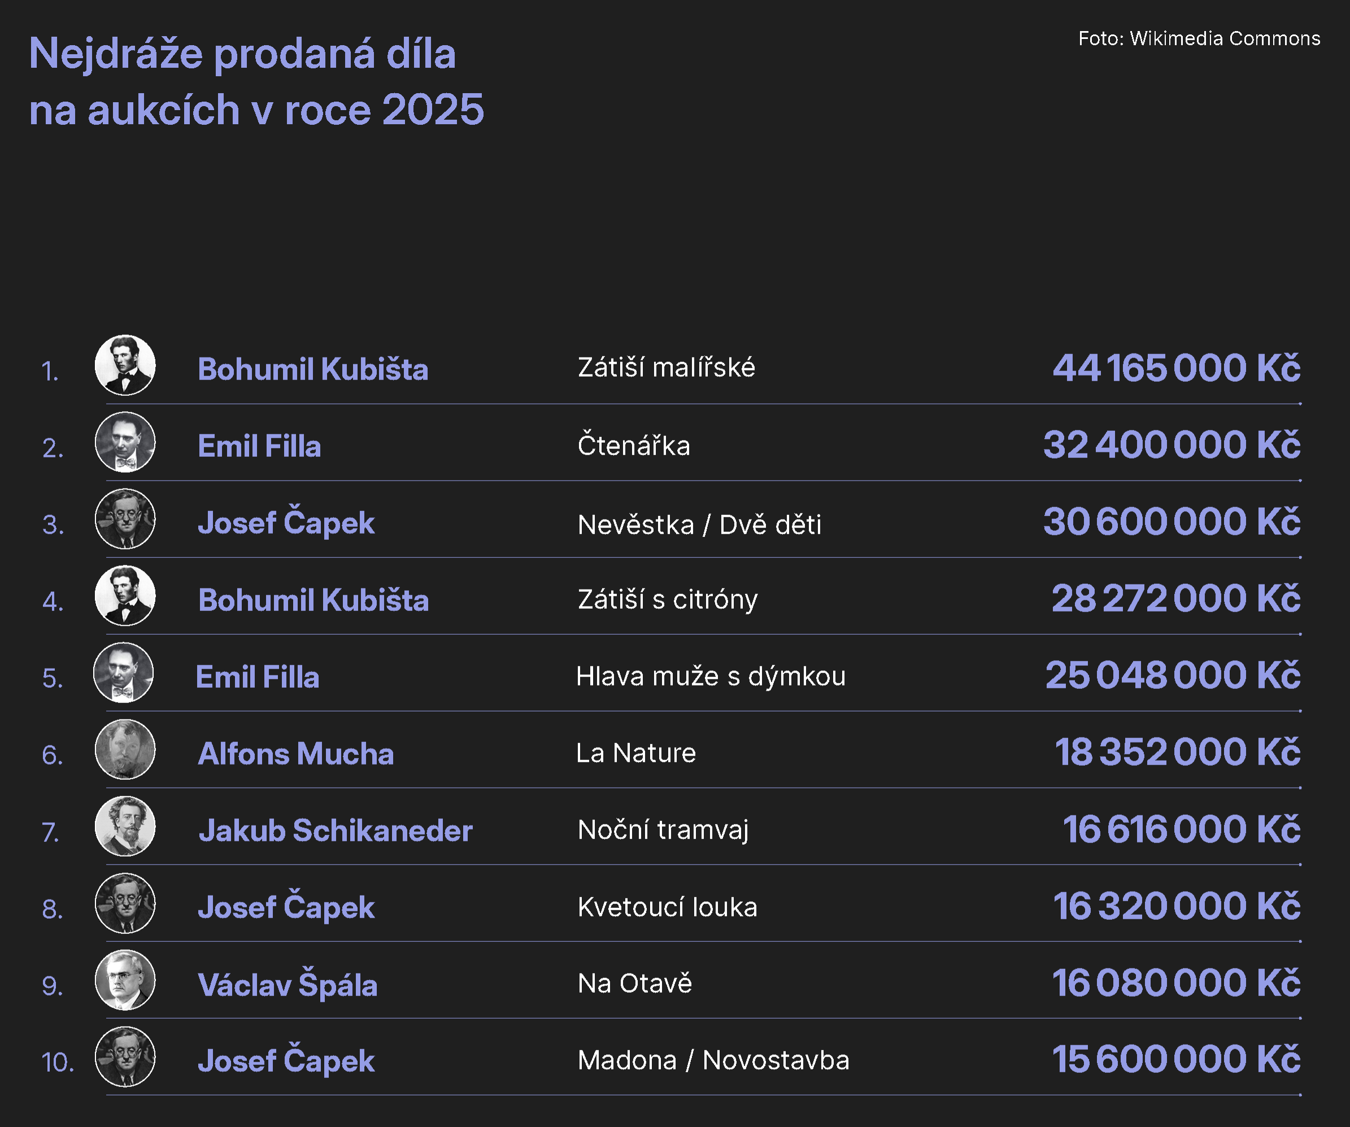Screen dimensions: 1350x1127
Task: Click the portrait beside Zátiší s citróny
Action: [125, 596]
